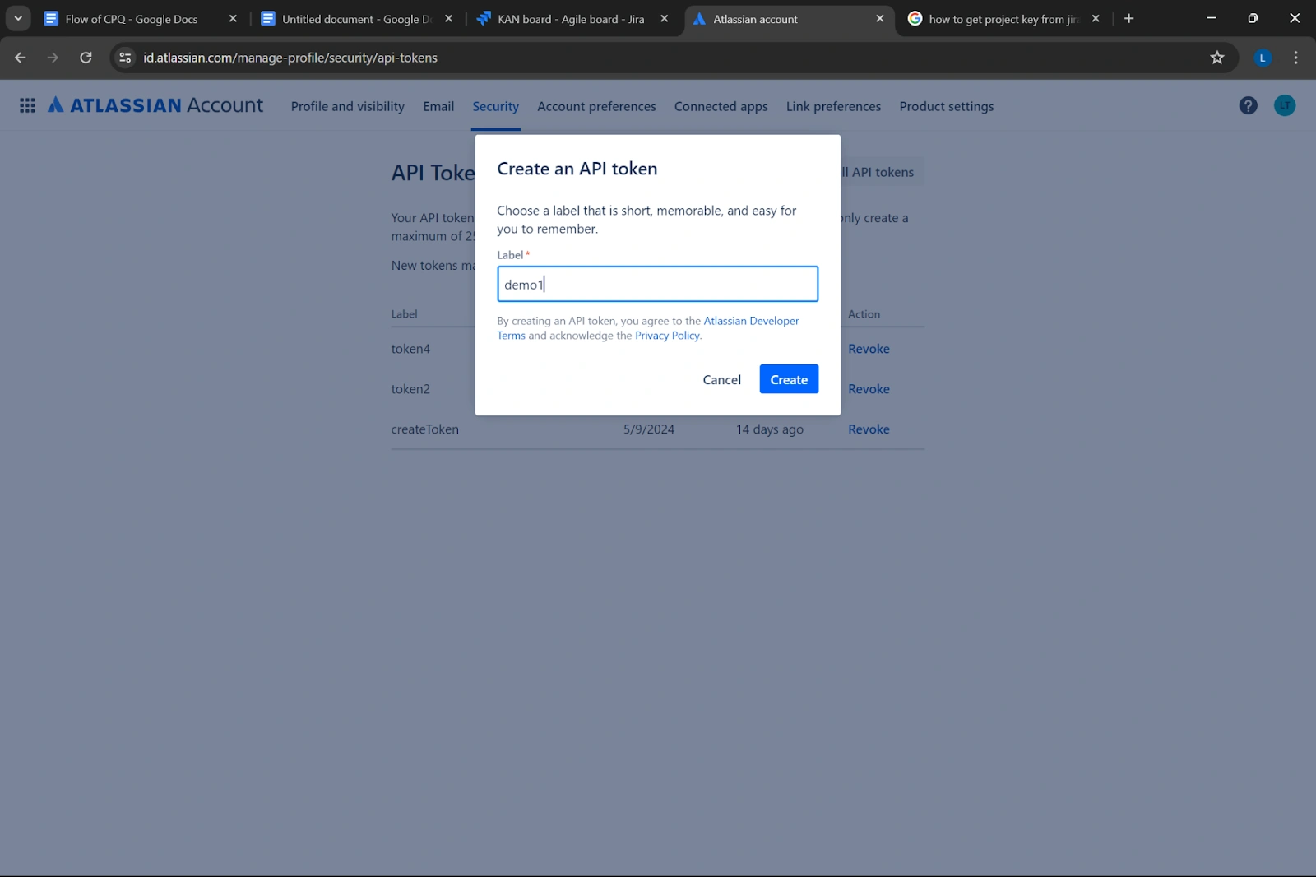Screen dimensions: 1316x877
Task: Open the Privacy Policy link
Action: pyautogui.click(x=667, y=335)
